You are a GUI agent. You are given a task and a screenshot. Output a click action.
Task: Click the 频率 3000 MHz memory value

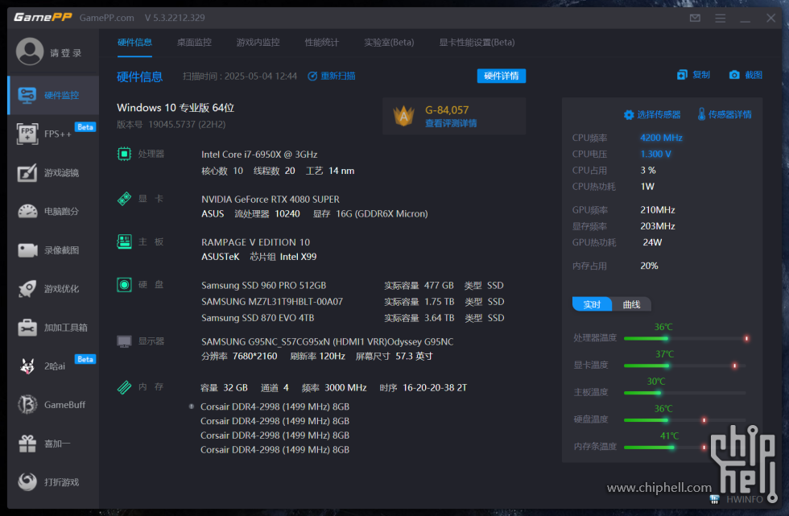tap(345, 388)
